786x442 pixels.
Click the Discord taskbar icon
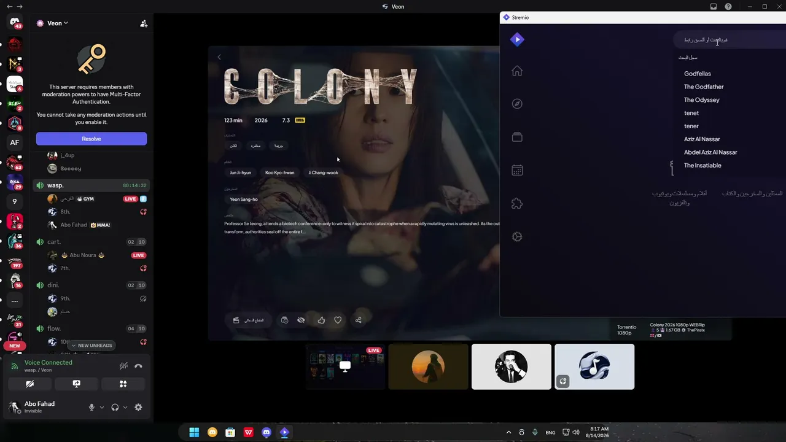(x=267, y=432)
